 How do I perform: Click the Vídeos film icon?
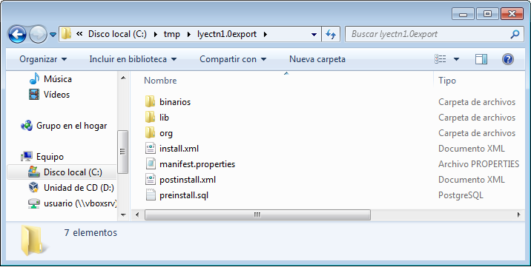[34, 95]
